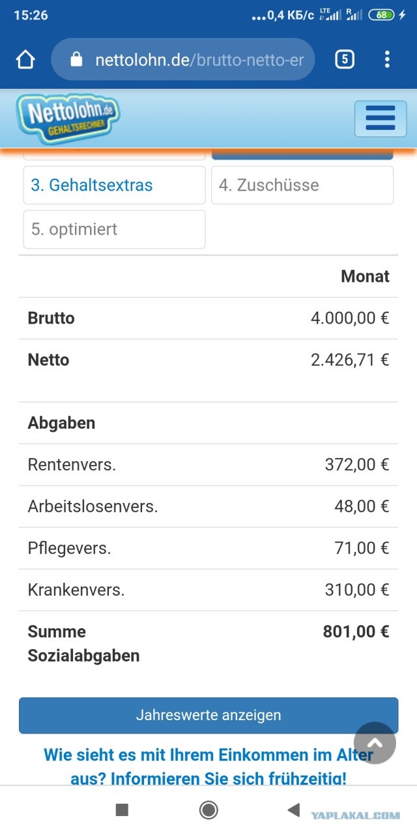This screenshot has width=417, height=835.
Task: Open the tab switcher showing 5 tabs
Action: pyautogui.click(x=345, y=60)
